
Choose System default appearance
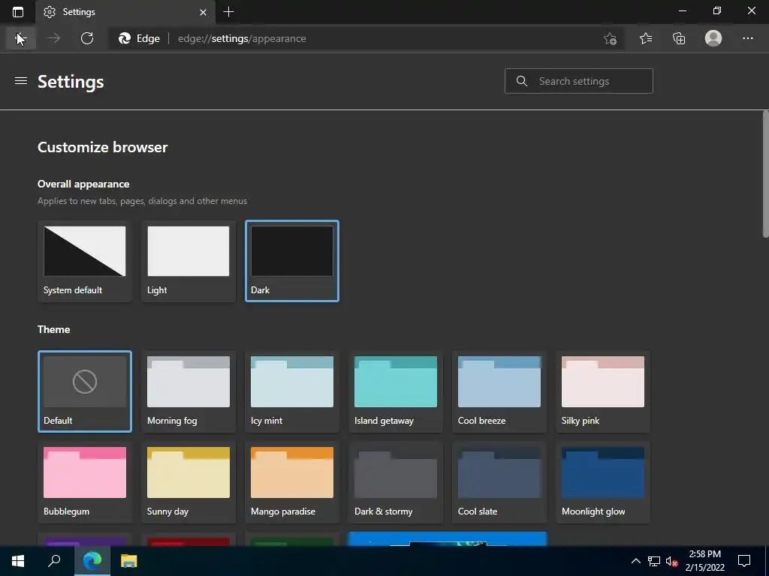84,260
